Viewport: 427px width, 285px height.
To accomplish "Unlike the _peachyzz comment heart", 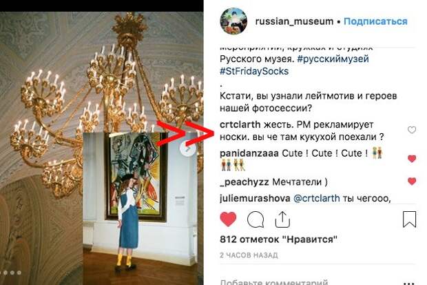I will click(412, 181).
